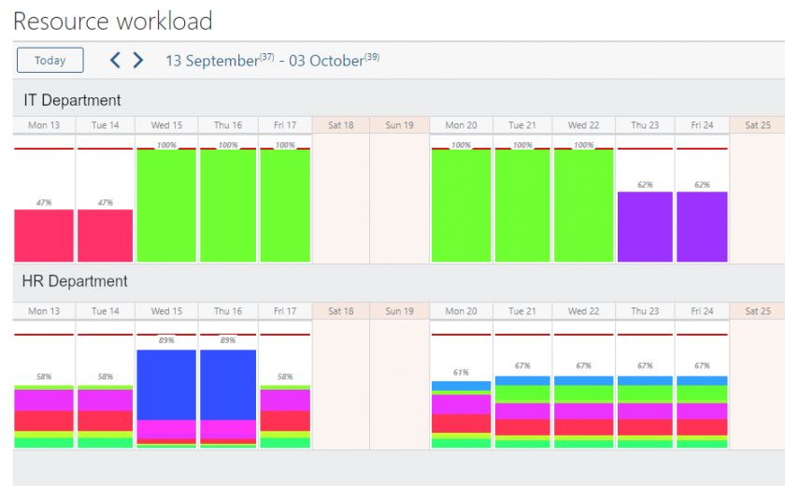
Task: Click HR Department's magenta segment on Fri 17
Action: [x=285, y=400]
